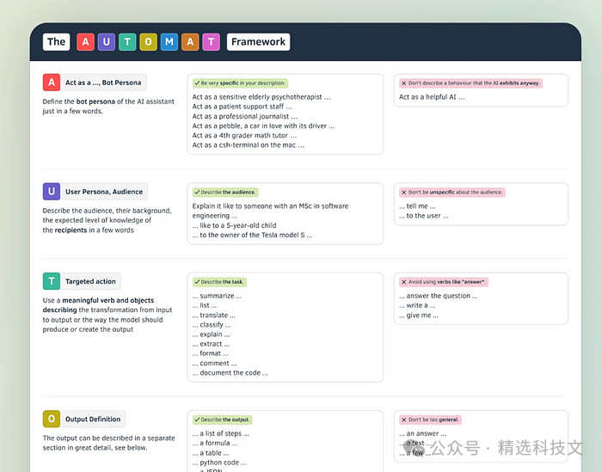Click the 'Framework' label in the title banner
Viewport: 602px width, 472px height.
click(258, 42)
